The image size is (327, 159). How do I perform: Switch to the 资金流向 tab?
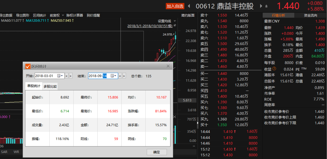[x=310, y=15]
